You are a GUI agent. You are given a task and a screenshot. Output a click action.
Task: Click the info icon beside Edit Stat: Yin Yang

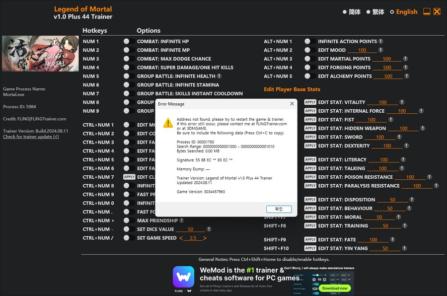[x=404, y=248]
